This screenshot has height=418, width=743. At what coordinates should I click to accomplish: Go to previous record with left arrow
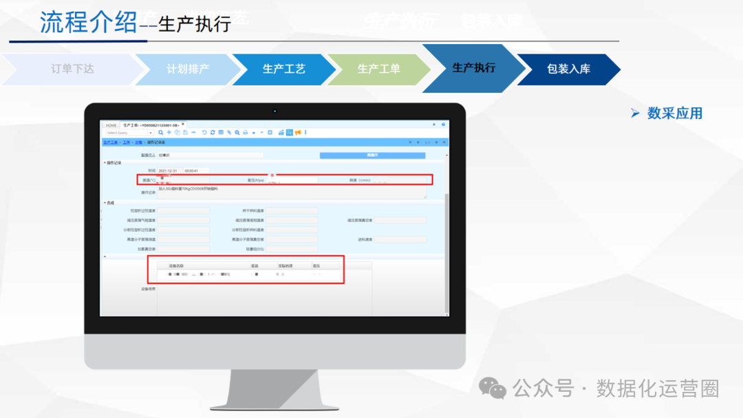click(418, 142)
